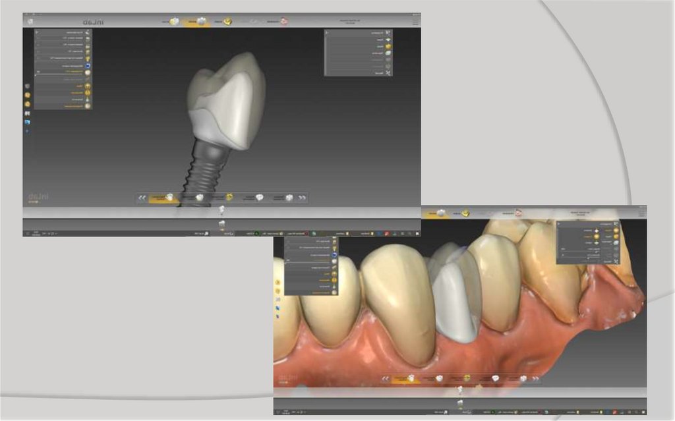Image resolution: width=675 pixels, height=421 pixels.
Task: Click blue icon on upper window left edge
Action: pyautogui.click(x=28, y=123)
